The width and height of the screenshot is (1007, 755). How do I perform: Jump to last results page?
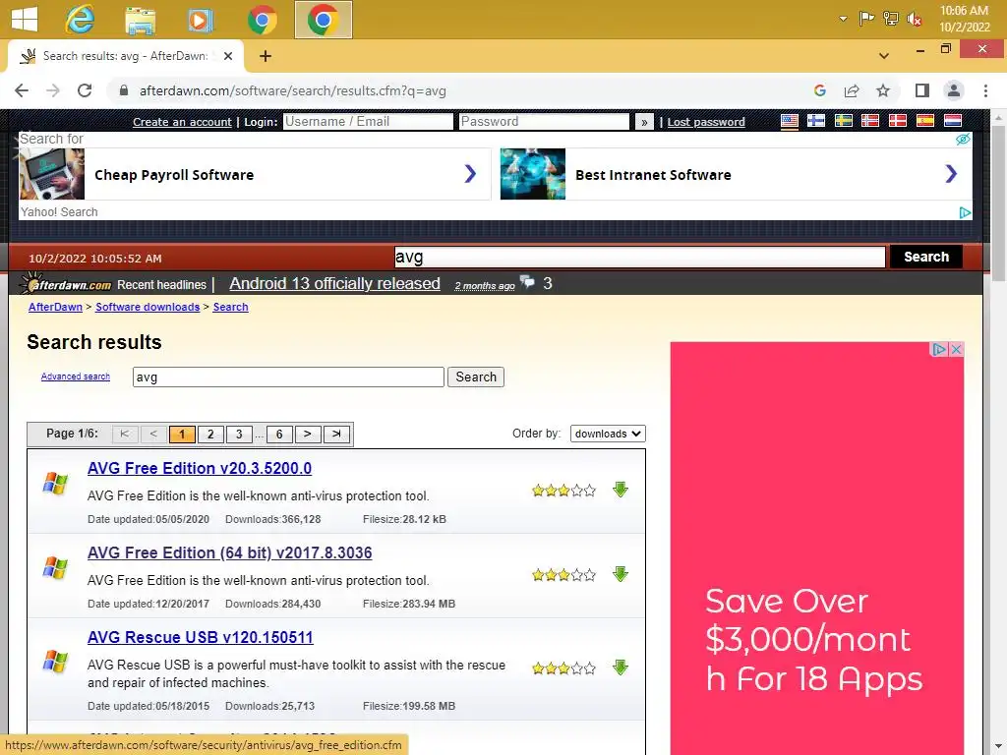pyautogui.click(x=336, y=435)
